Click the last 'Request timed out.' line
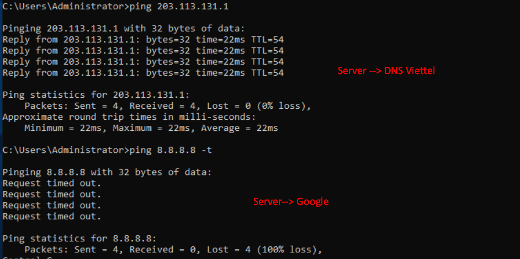Image resolution: width=520 pixels, height=259 pixels. coord(52,216)
